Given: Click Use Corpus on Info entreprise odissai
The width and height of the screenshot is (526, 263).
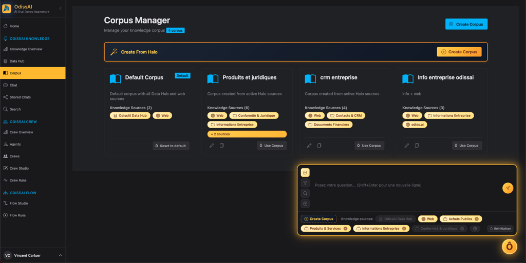Looking at the screenshot, I should coord(467,146).
